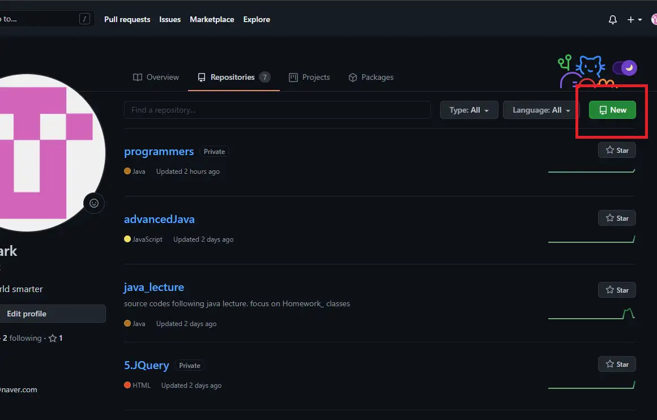The height and width of the screenshot is (420, 657).
Task: Focus the Find a repository field
Action: tap(278, 110)
